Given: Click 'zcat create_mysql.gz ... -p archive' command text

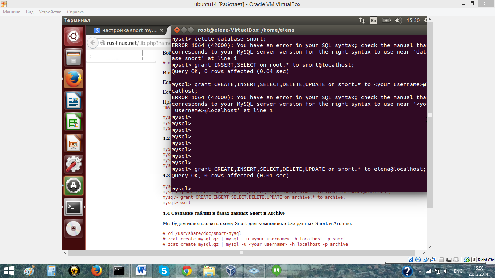Looking at the screenshot, I should (255, 244).
